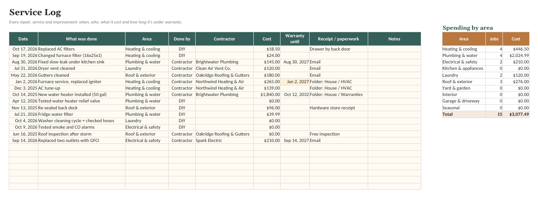538x198 pixels.
Task: Select the 'What was done' column header
Action: (x=81, y=39)
